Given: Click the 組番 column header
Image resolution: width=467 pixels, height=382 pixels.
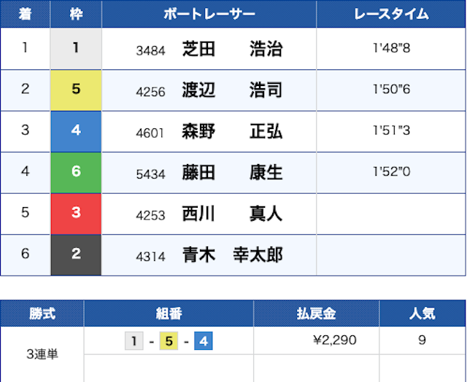Looking at the screenshot, I should coord(169,313).
